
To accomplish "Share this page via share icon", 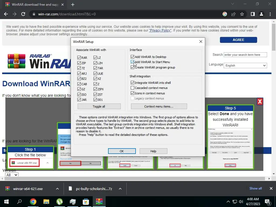I will coord(233,14).
